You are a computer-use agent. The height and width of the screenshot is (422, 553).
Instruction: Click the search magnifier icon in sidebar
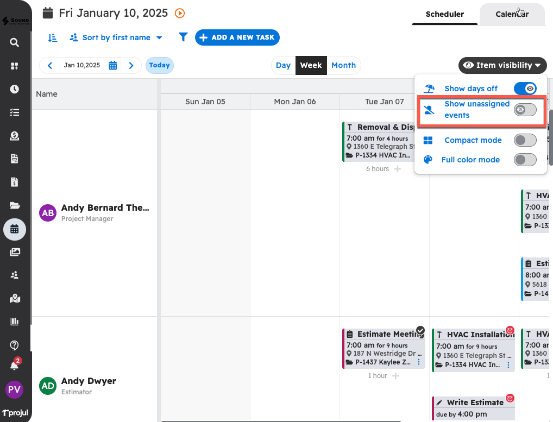tap(15, 42)
